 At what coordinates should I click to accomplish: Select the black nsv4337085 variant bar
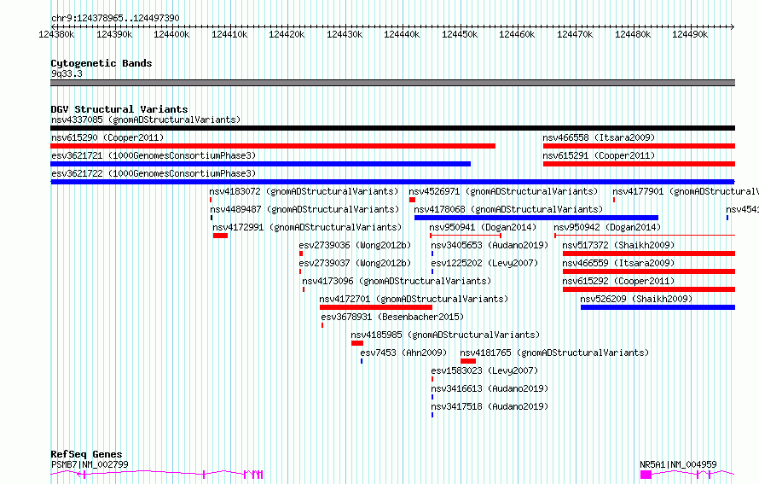pos(392,128)
